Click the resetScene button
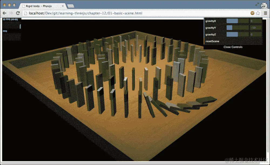270x165 pixels. (x=233, y=41)
